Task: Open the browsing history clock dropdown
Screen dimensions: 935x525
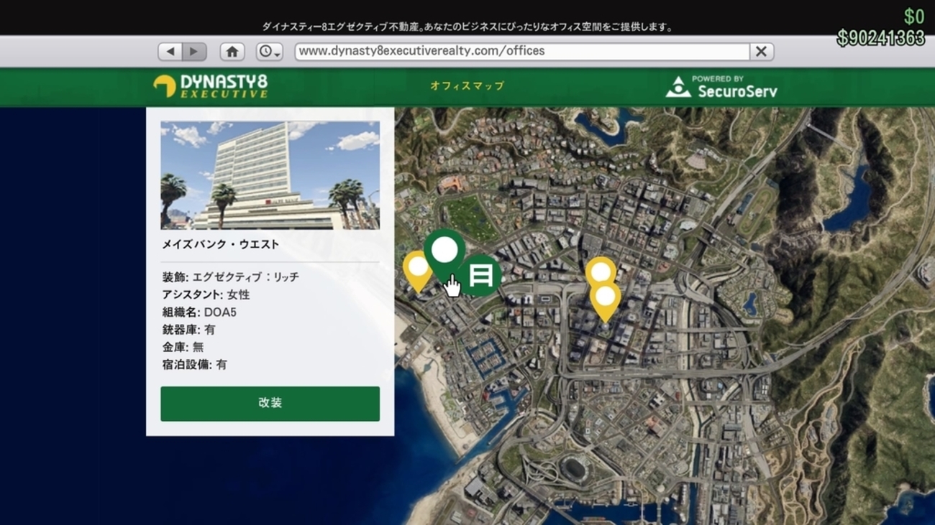Action: (x=270, y=51)
